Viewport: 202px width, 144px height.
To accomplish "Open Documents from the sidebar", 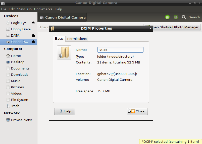I will click(x=19, y=68).
